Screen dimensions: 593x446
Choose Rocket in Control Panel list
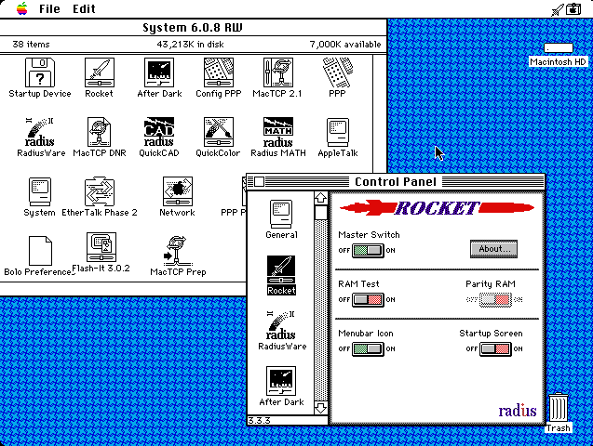(281, 275)
